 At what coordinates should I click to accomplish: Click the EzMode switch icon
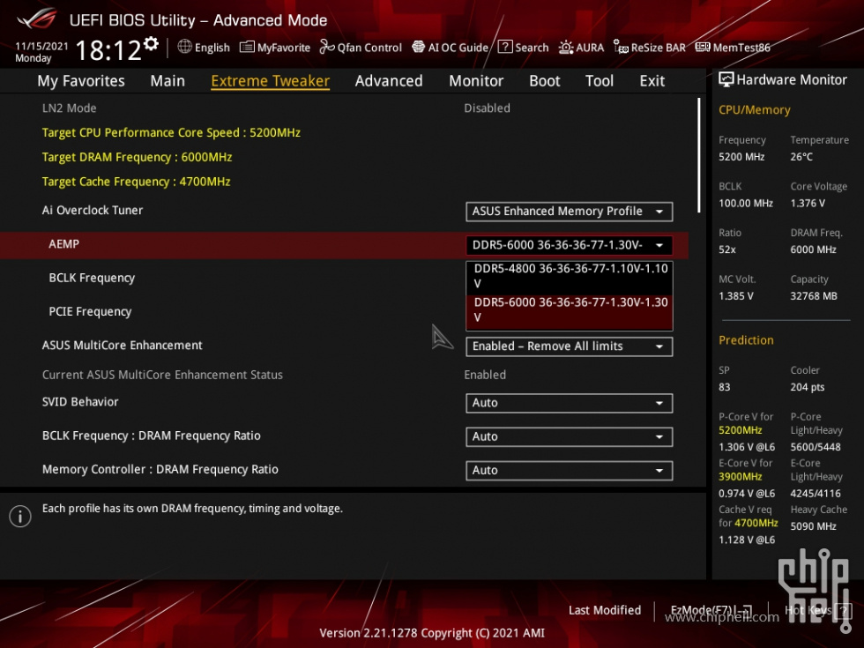click(744, 610)
